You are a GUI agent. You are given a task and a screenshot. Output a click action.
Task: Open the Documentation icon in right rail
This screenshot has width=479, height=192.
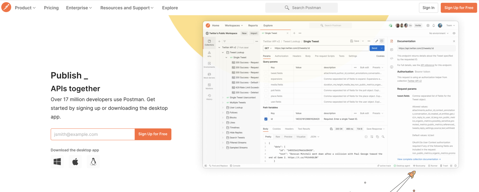tap(392, 41)
